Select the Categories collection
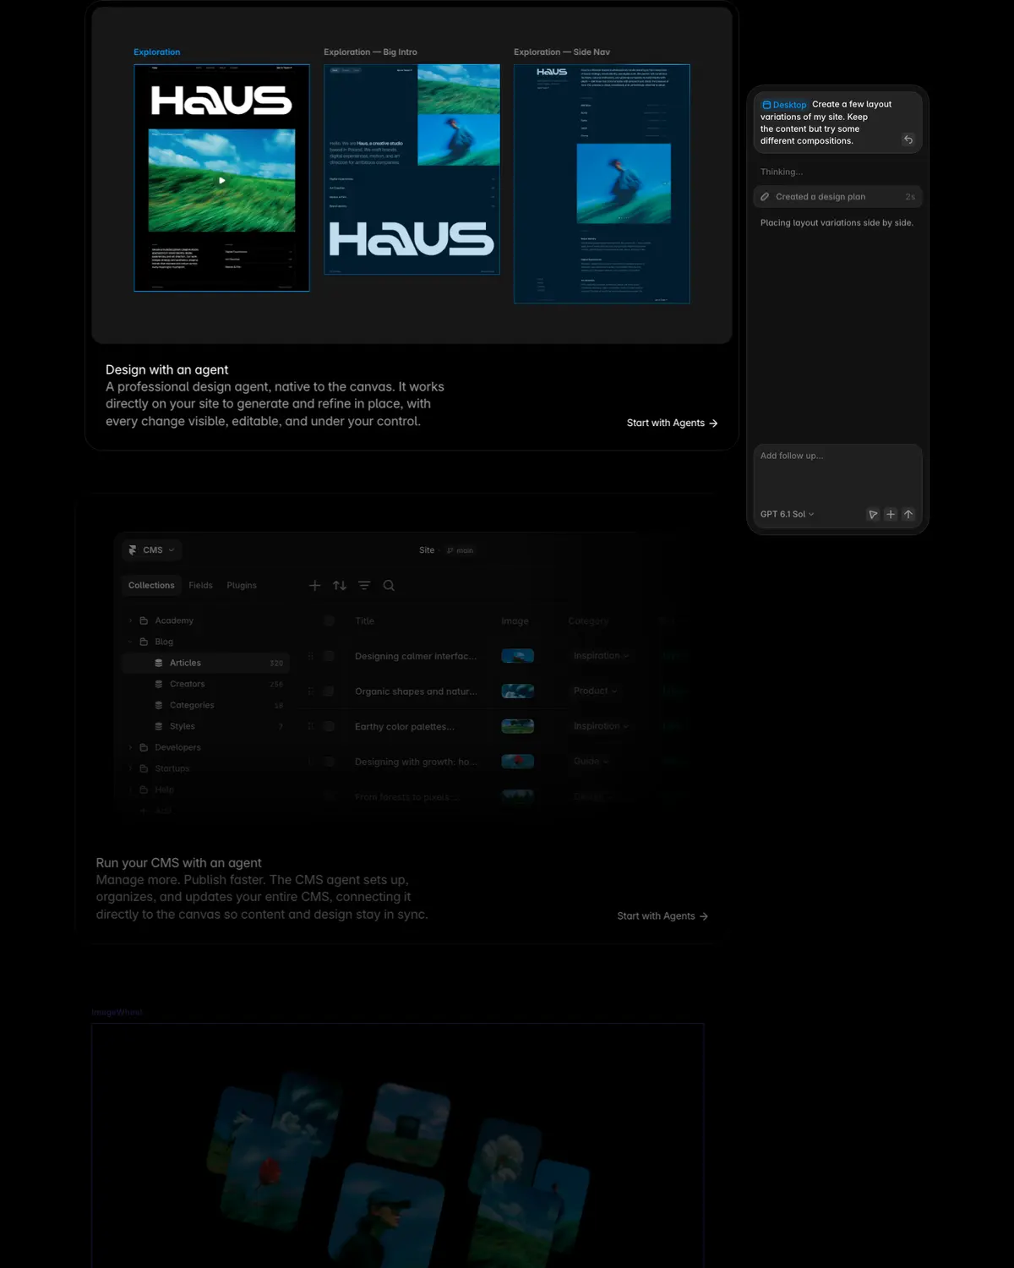This screenshot has width=1014, height=1268. point(205,705)
